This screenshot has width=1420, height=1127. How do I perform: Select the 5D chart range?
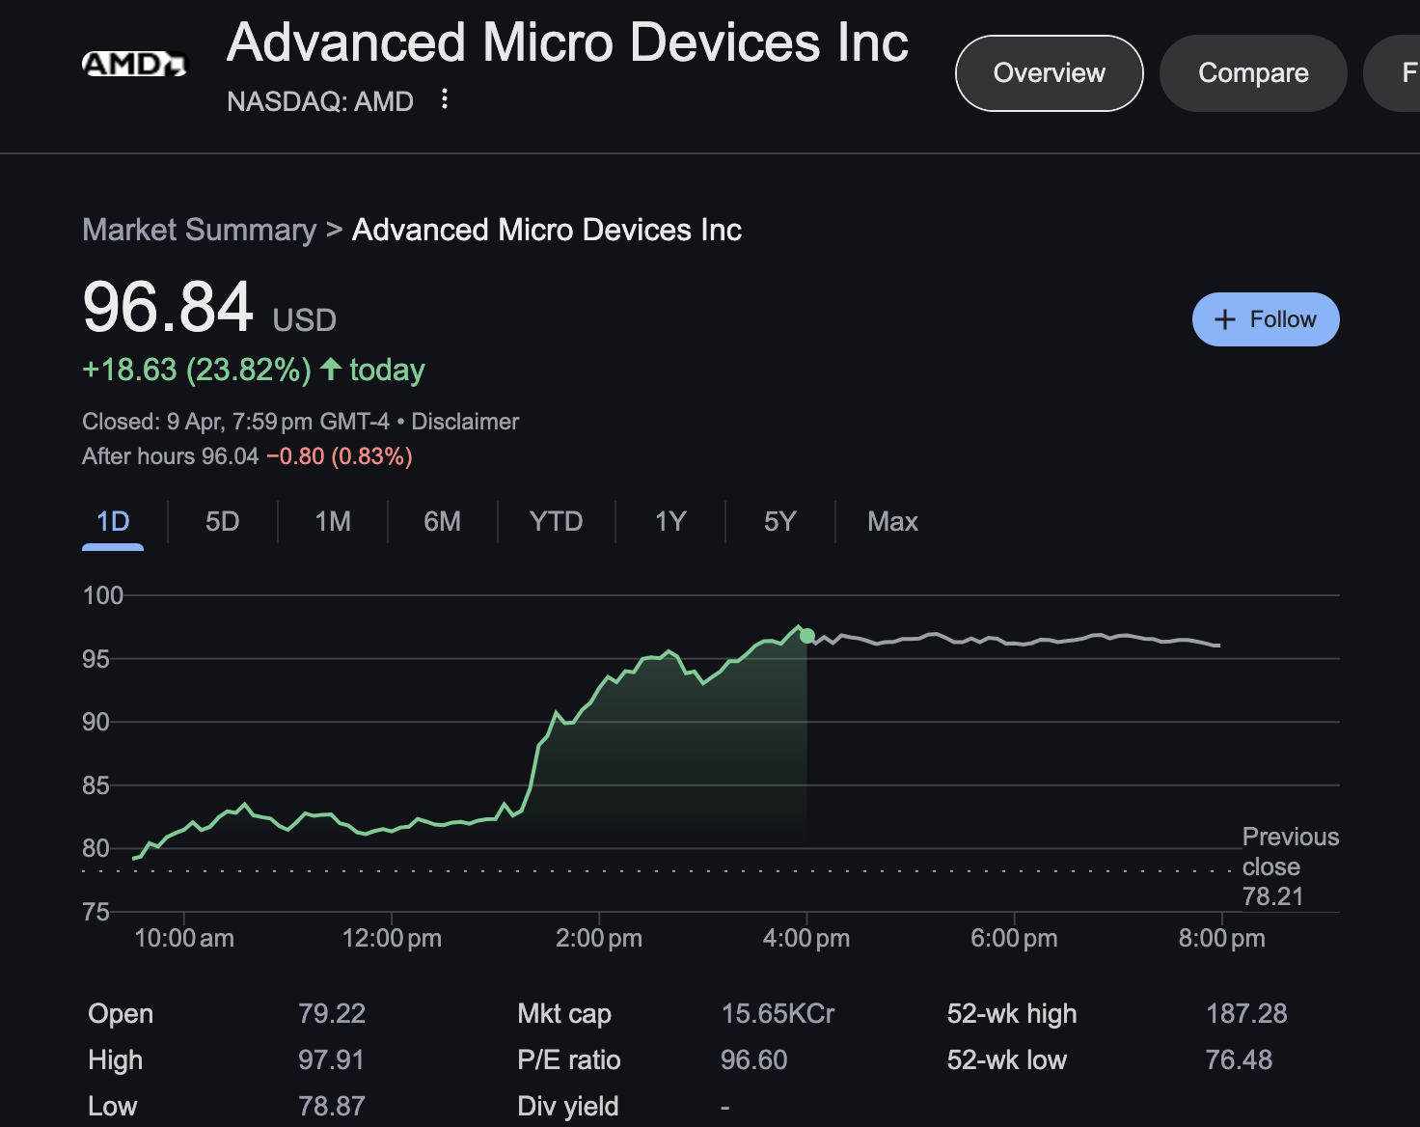(x=222, y=522)
